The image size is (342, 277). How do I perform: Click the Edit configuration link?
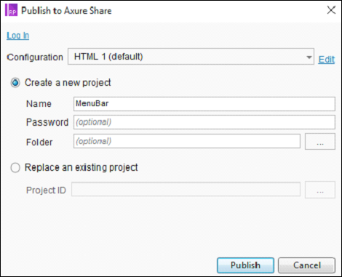[327, 60]
